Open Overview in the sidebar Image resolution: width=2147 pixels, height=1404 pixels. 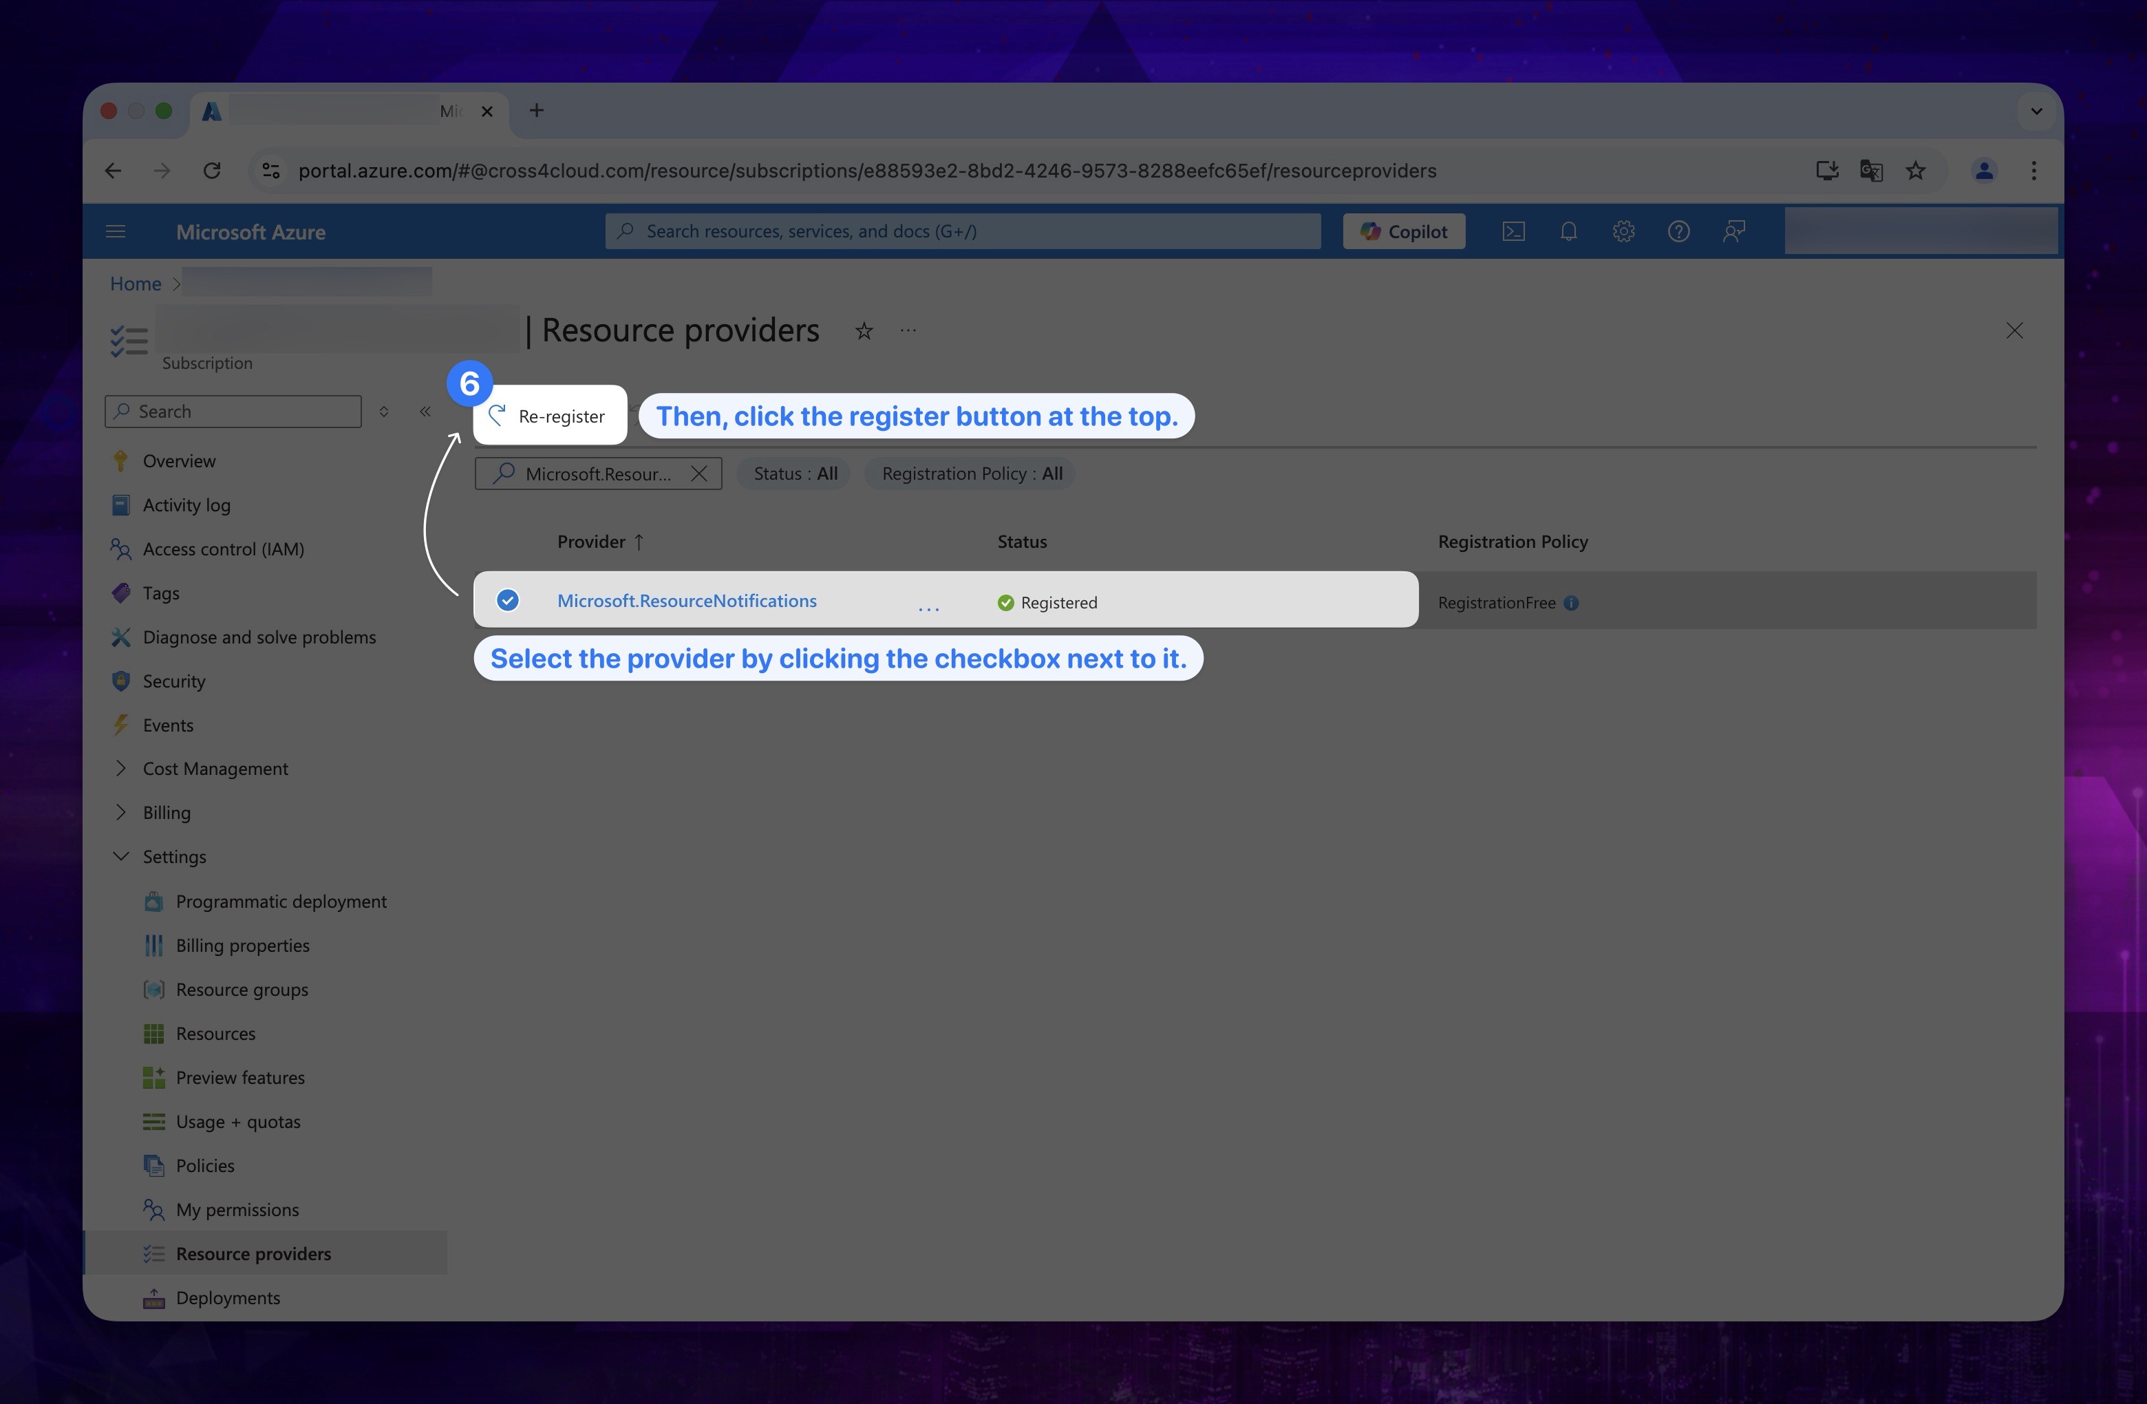(x=179, y=461)
